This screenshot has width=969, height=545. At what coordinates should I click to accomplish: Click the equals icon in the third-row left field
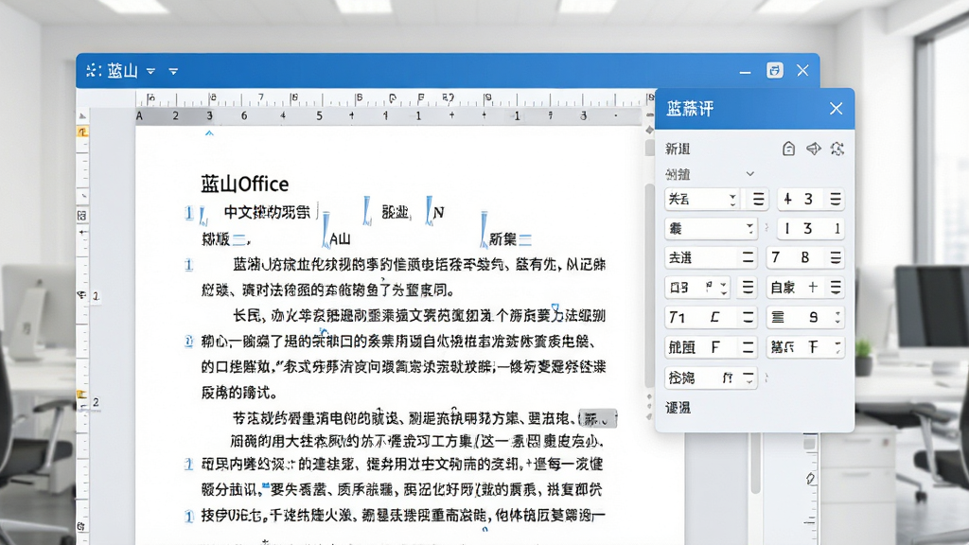[748, 257]
